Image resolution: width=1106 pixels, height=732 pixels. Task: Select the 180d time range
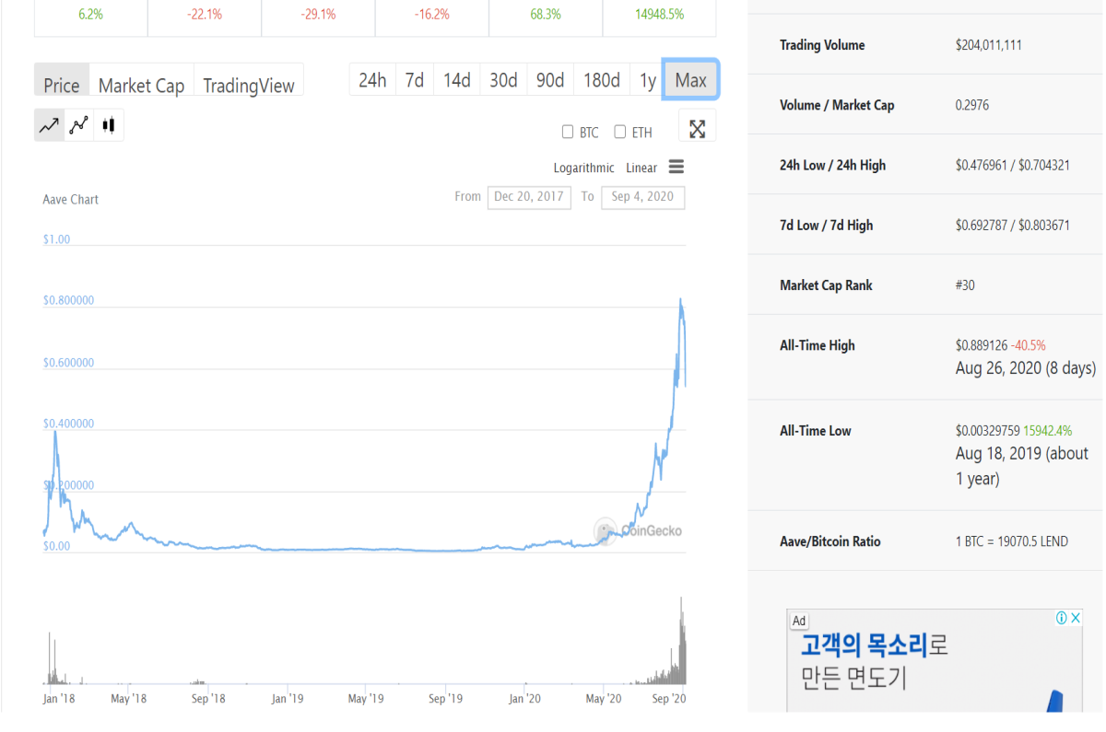point(602,80)
